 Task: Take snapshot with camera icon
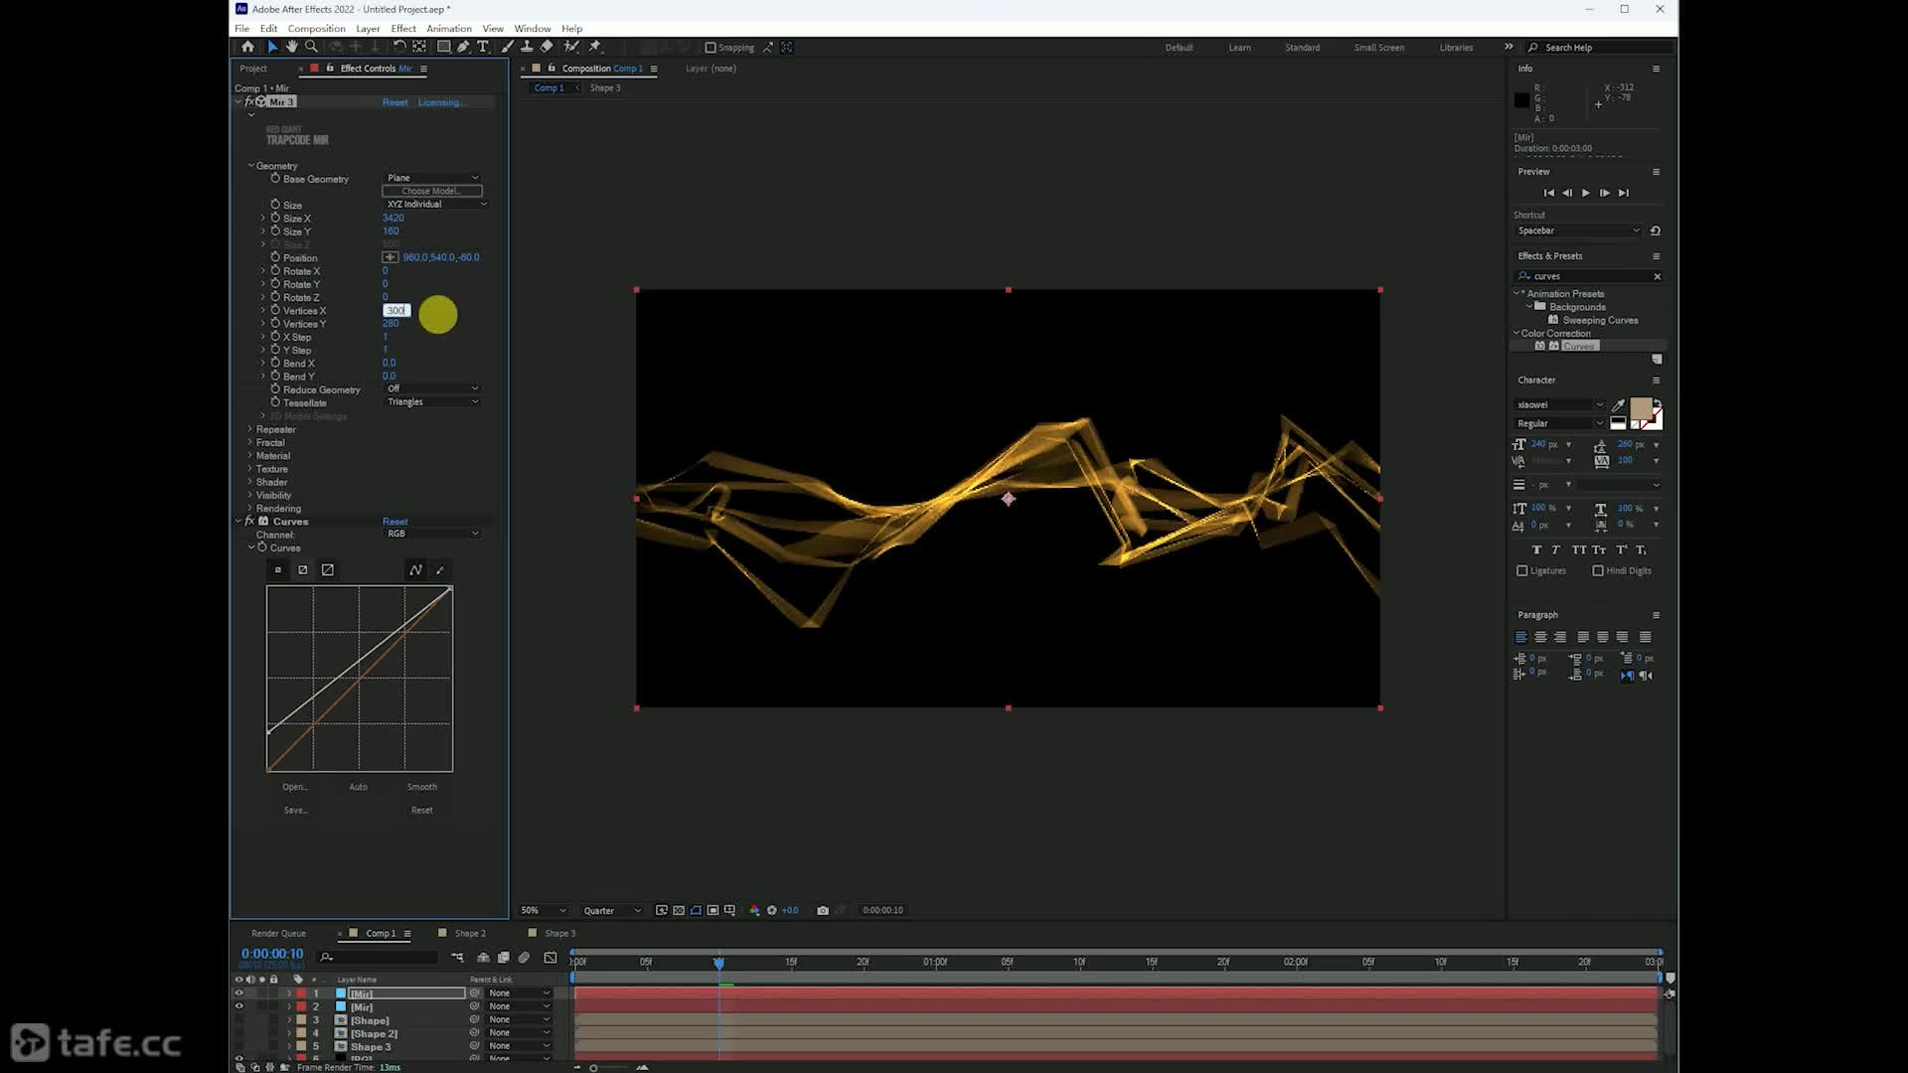click(822, 910)
